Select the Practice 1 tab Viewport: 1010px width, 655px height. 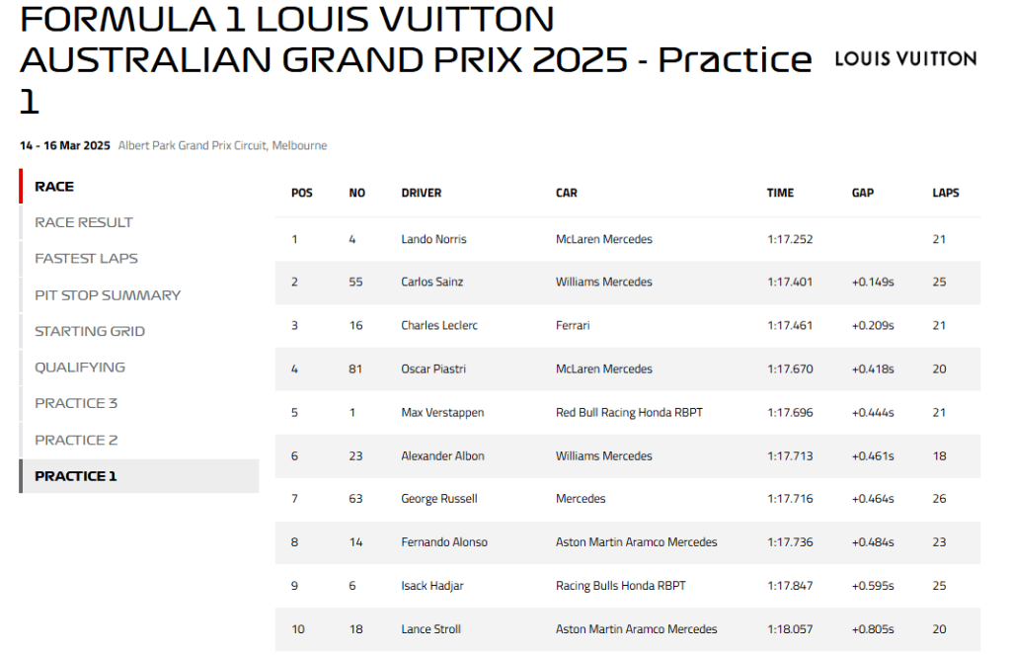(76, 476)
